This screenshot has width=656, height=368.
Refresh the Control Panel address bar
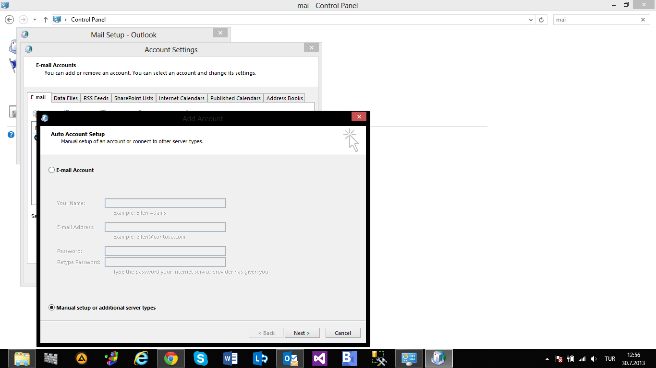click(x=541, y=20)
